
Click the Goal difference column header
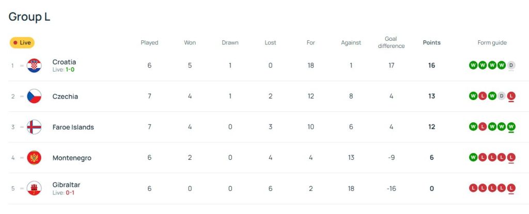(391, 42)
